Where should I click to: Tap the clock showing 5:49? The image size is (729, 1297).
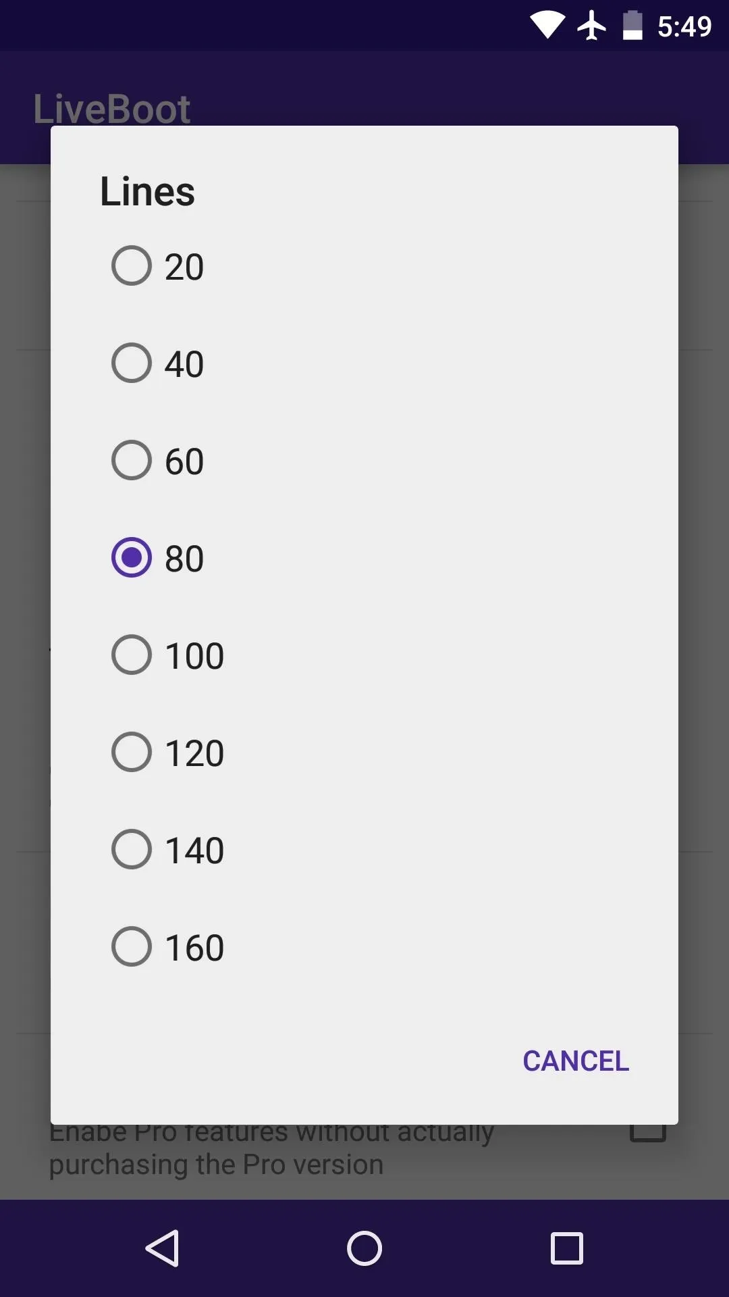[684, 26]
